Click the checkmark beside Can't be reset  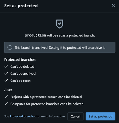click(6, 81)
